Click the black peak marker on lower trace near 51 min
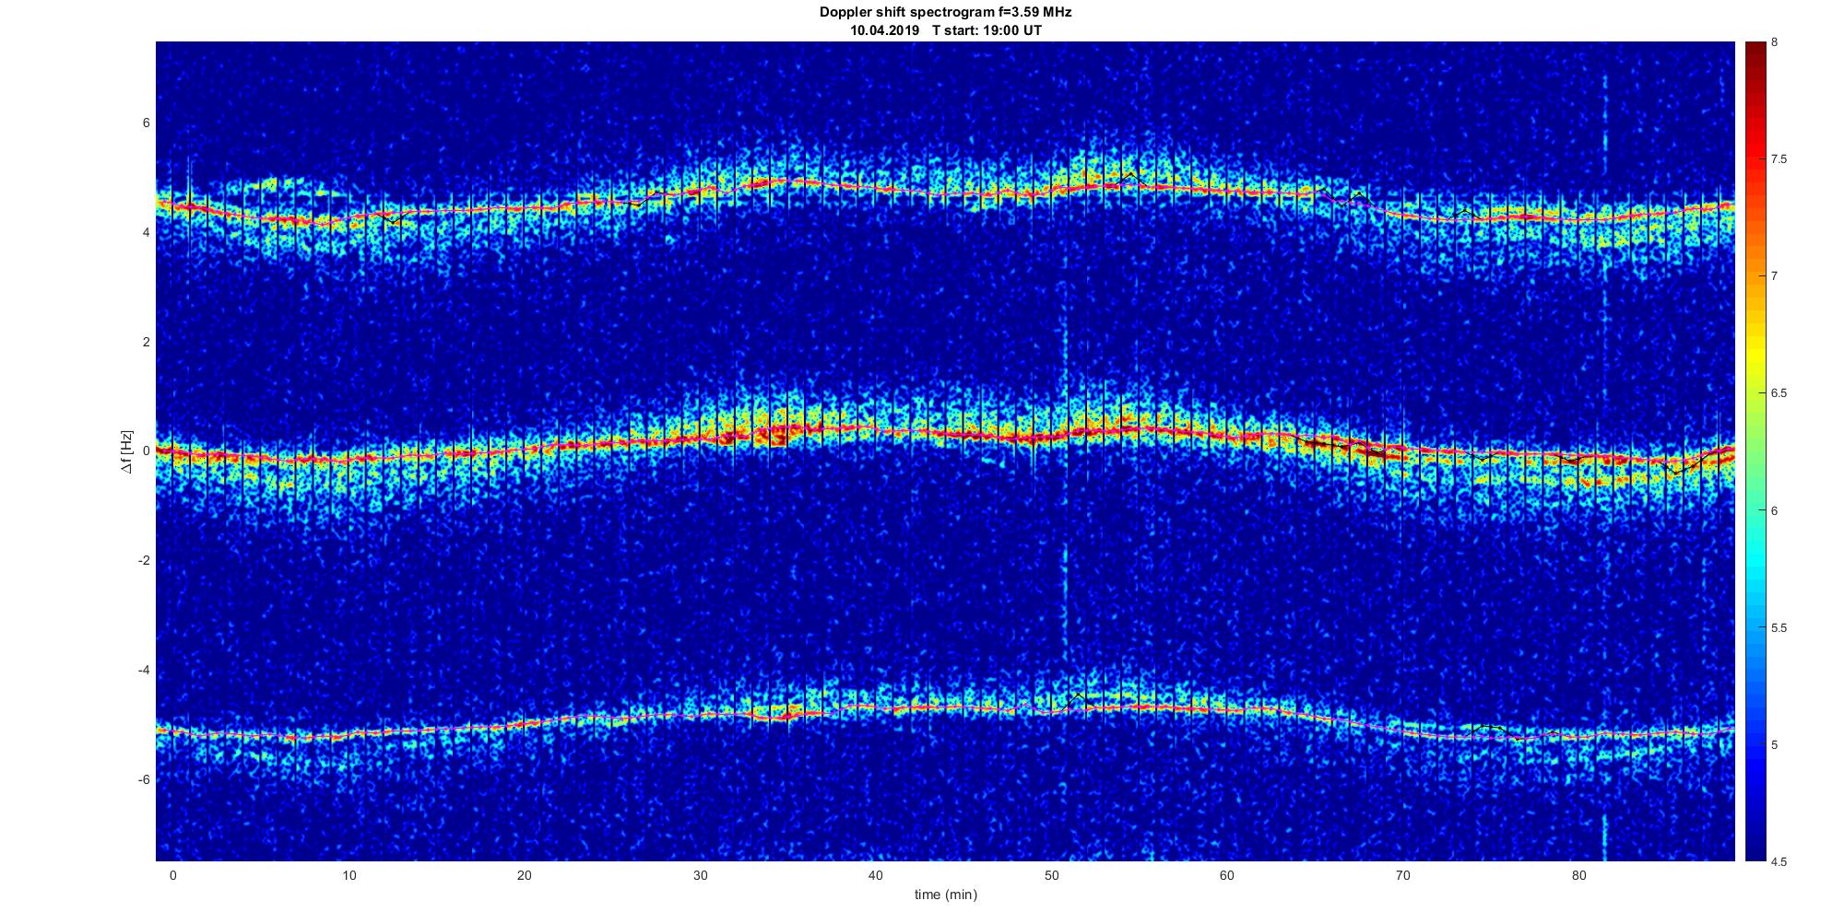This screenshot has height=924, width=1844. coord(1077,695)
